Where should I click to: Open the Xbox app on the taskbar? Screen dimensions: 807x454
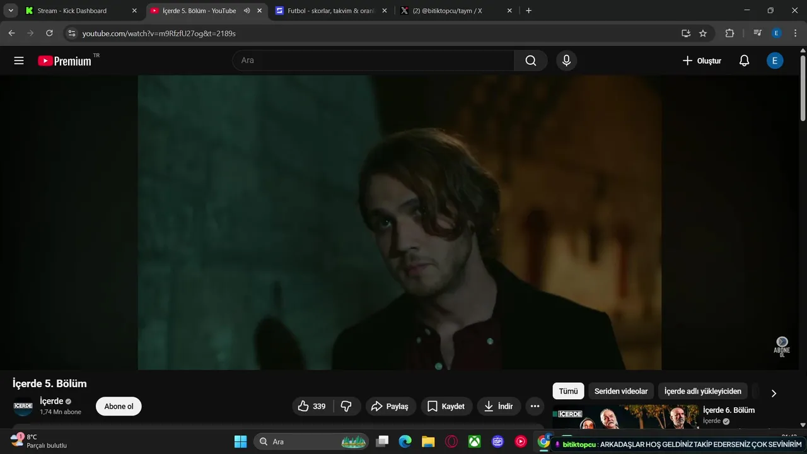pos(475,441)
